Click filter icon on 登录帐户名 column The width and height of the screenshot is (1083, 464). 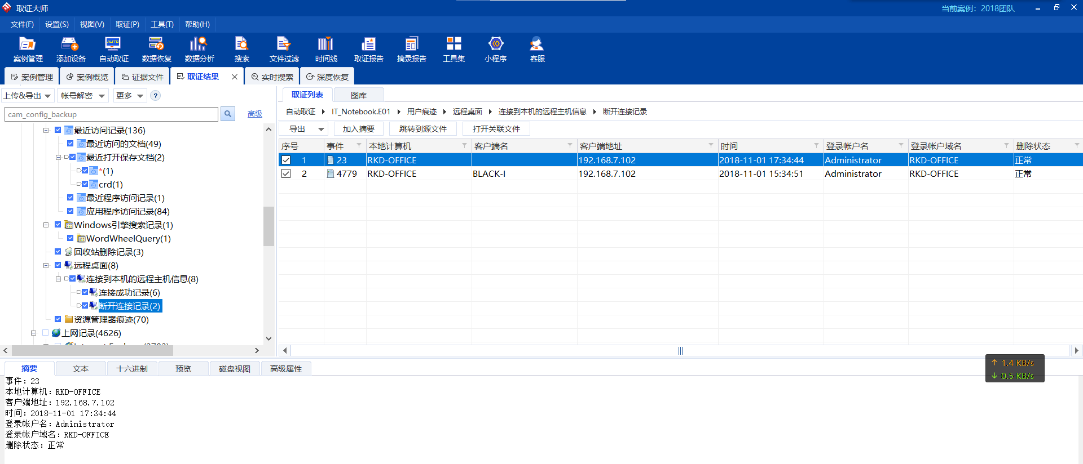pyautogui.click(x=901, y=146)
